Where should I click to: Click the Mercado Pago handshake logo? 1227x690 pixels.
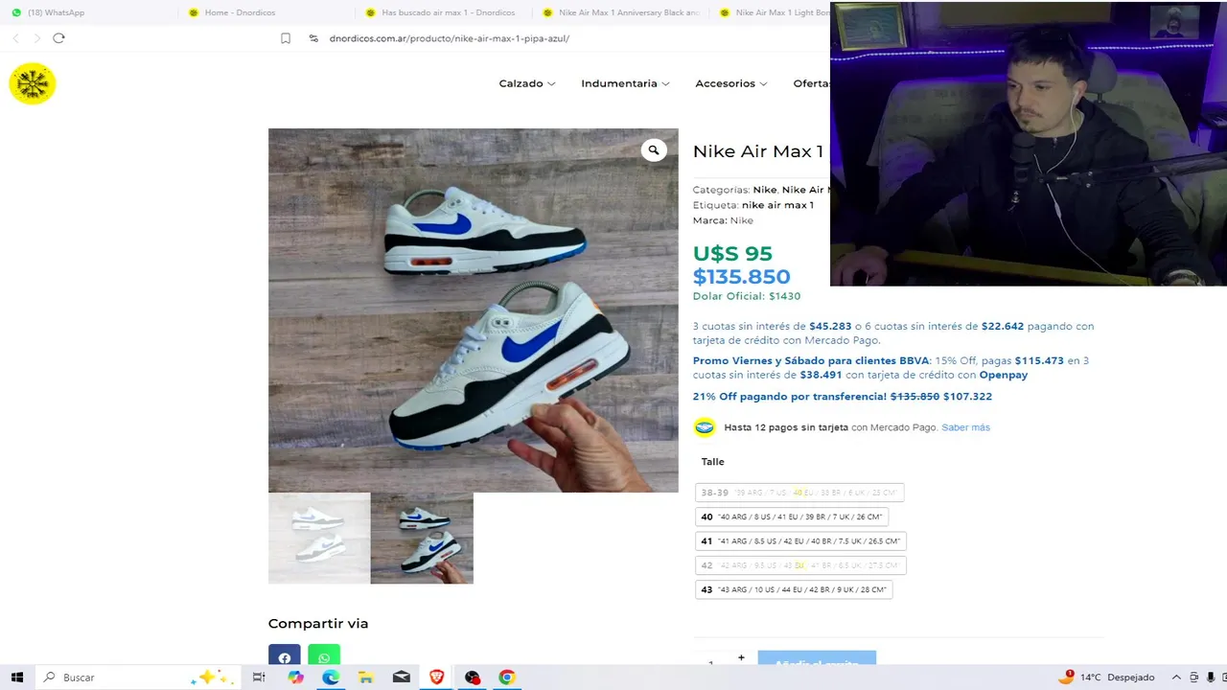click(x=705, y=427)
